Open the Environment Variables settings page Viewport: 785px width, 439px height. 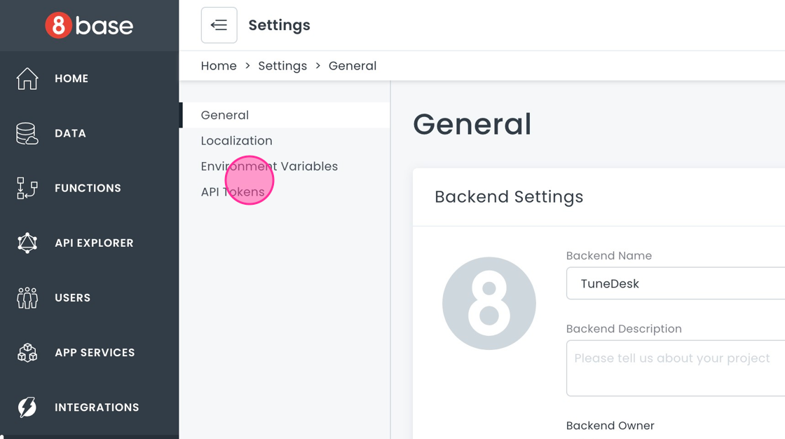269,166
